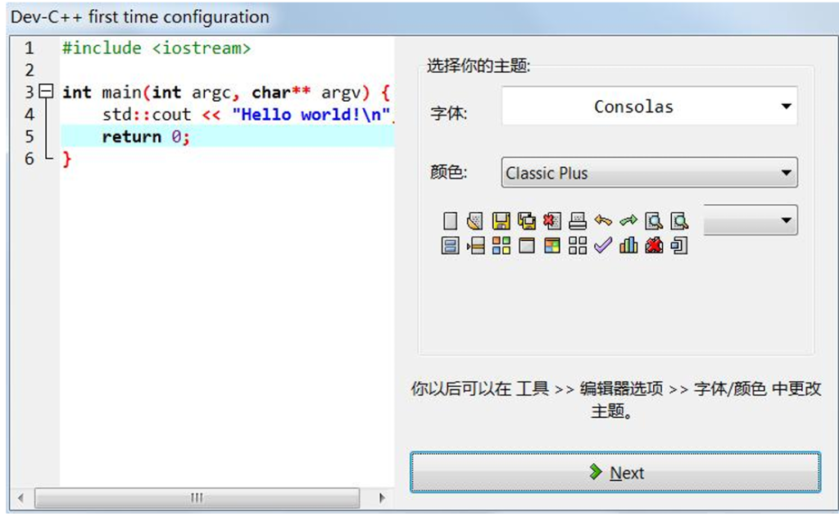The image size is (839, 518).
Task: Select the Print icon
Action: pyautogui.click(x=578, y=220)
